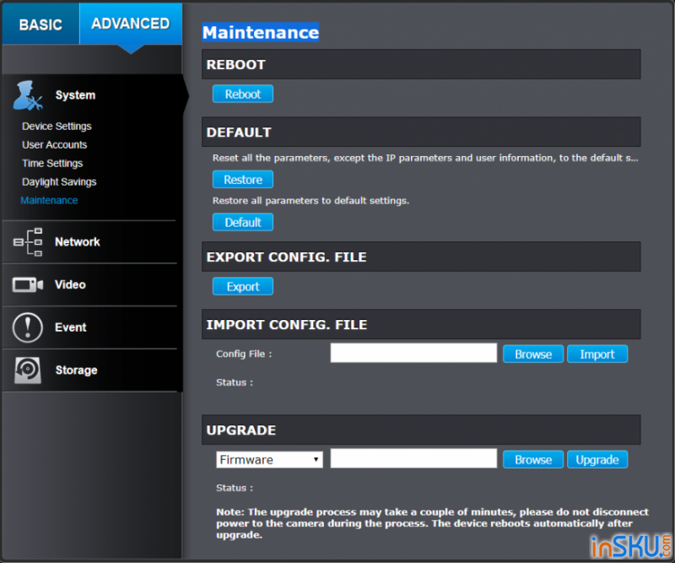Click the 'Reset all the parameters' description text
675x563 pixels.
point(425,158)
